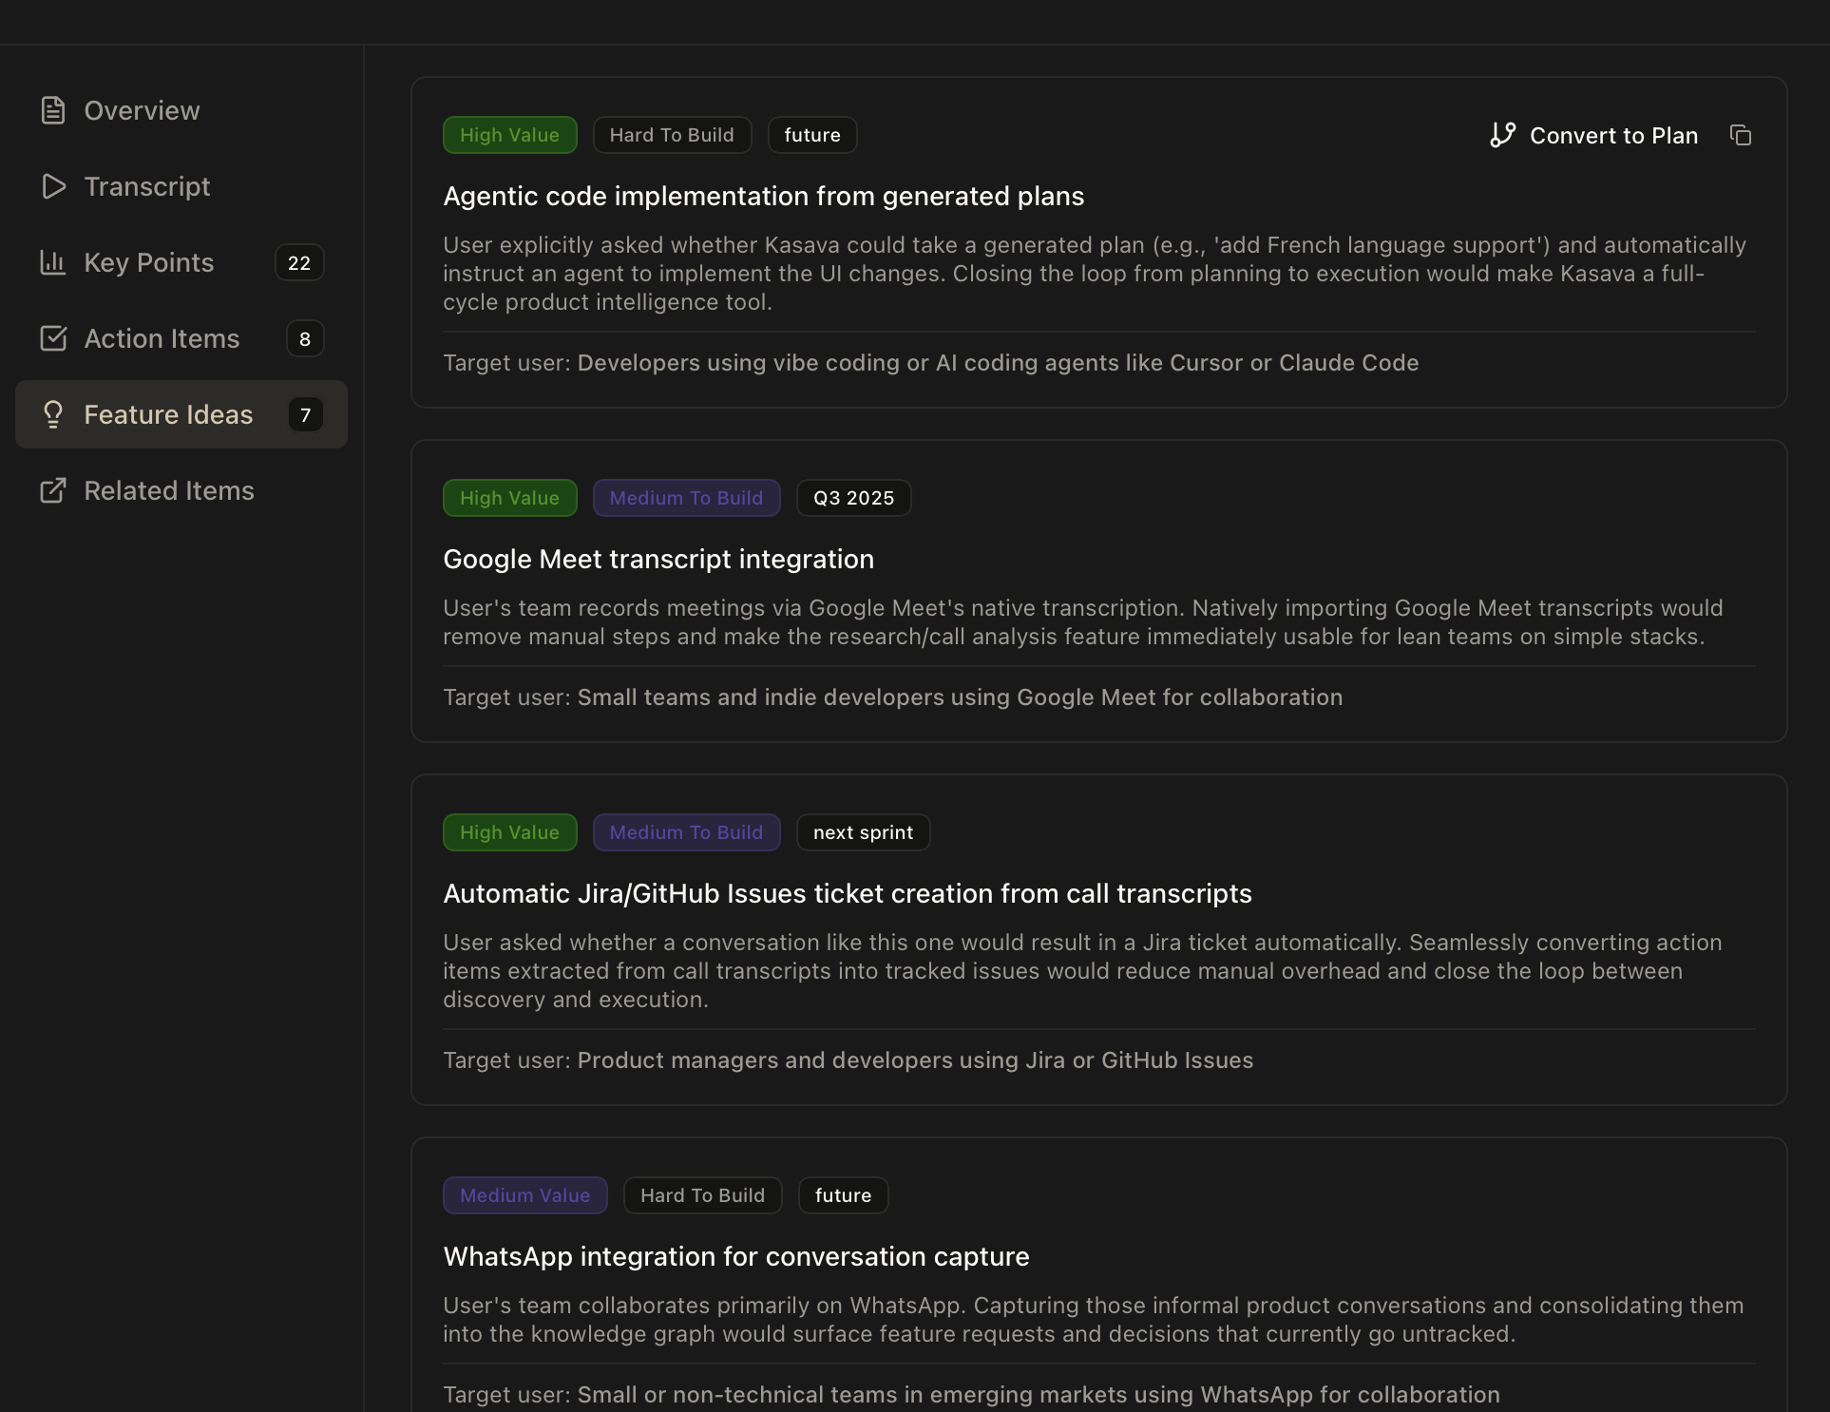Click the Key Points bar chart icon

click(53, 262)
